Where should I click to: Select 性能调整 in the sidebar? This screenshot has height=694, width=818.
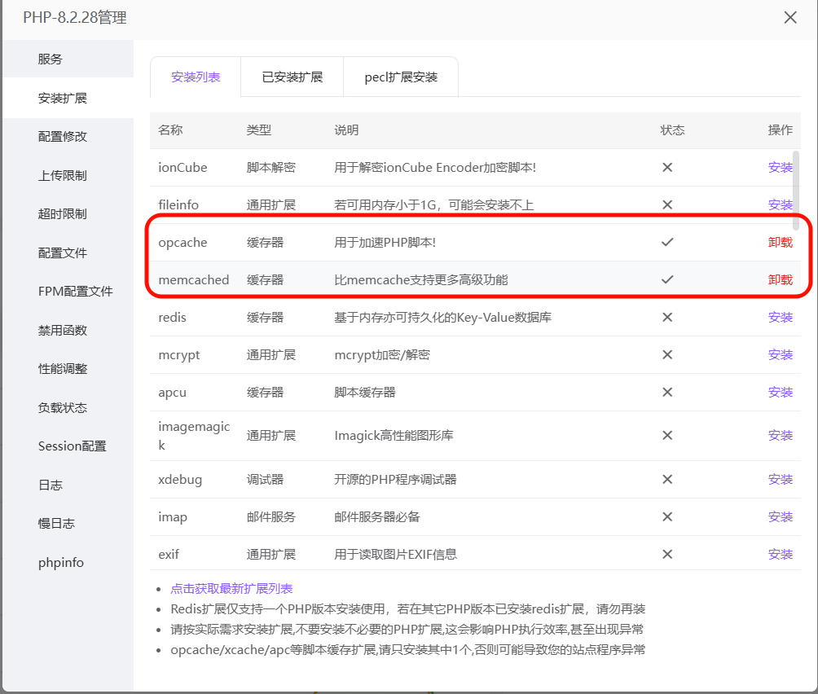63,369
